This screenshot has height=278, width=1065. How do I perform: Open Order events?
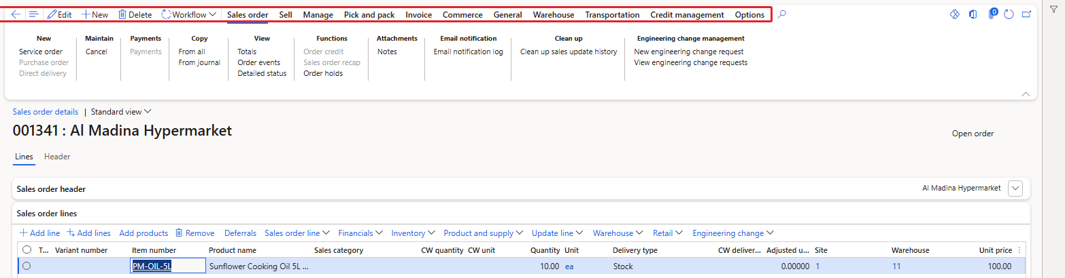pyautogui.click(x=258, y=62)
